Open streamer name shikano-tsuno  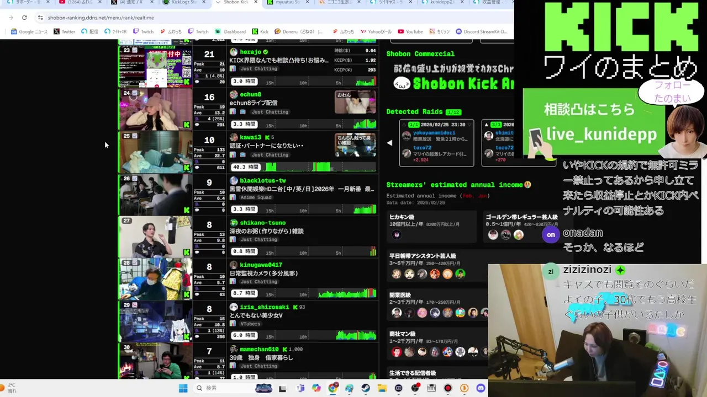(x=263, y=223)
